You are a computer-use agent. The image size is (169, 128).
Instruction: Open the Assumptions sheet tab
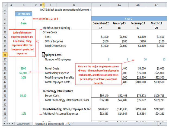(24, 124)
